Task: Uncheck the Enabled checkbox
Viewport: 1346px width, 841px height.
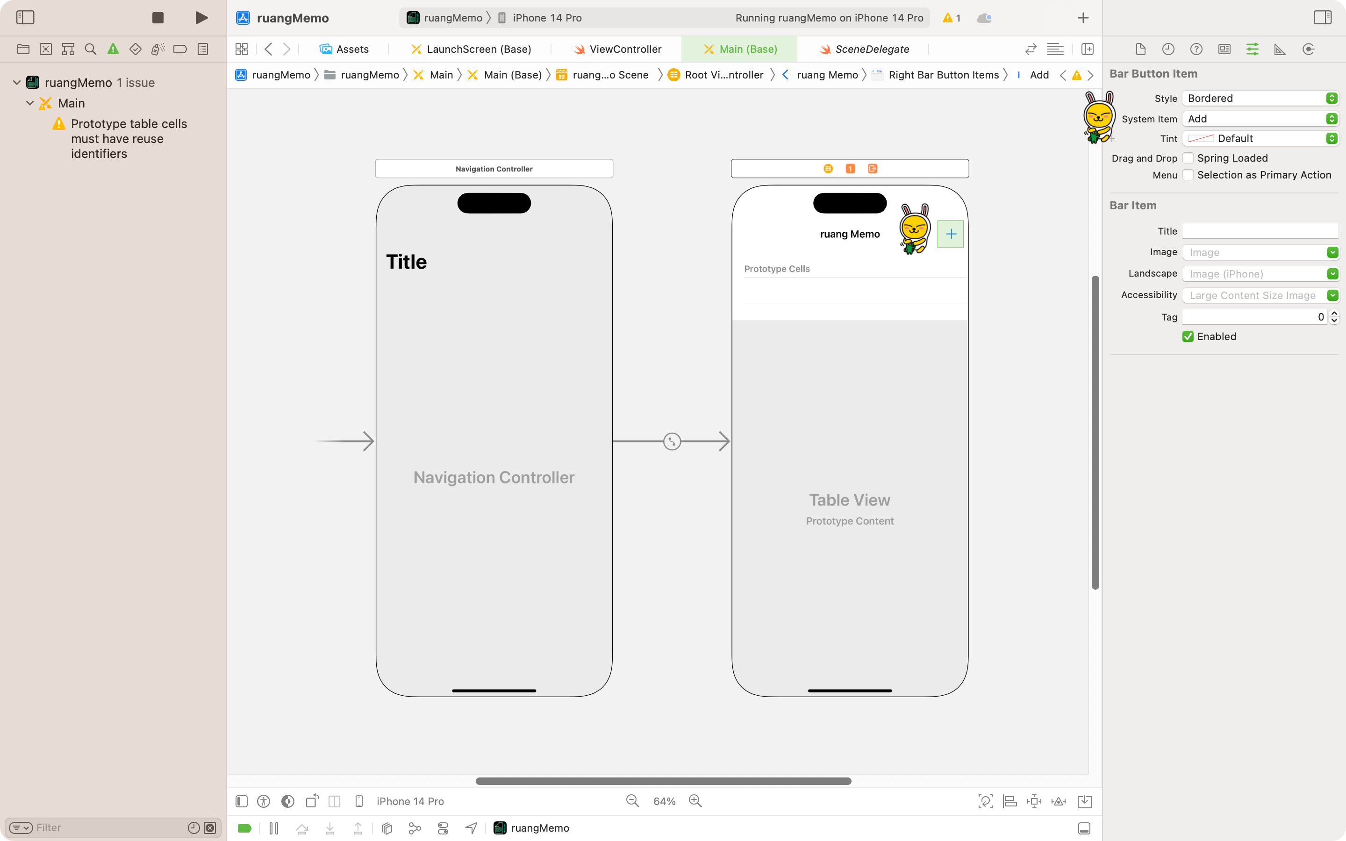Action: tap(1188, 336)
